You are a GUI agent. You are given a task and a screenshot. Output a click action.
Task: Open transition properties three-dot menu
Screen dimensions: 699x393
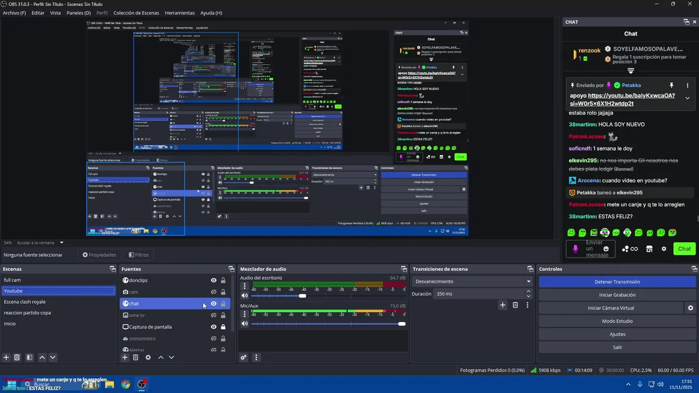pyautogui.click(x=528, y=305)
